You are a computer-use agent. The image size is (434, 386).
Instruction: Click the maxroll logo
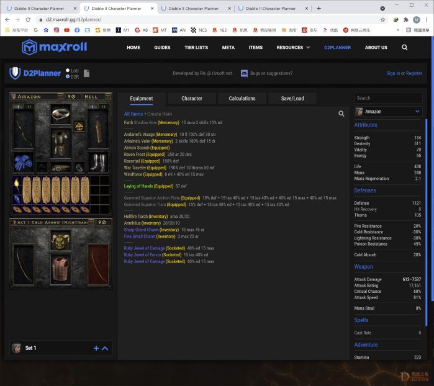(54, 47)
